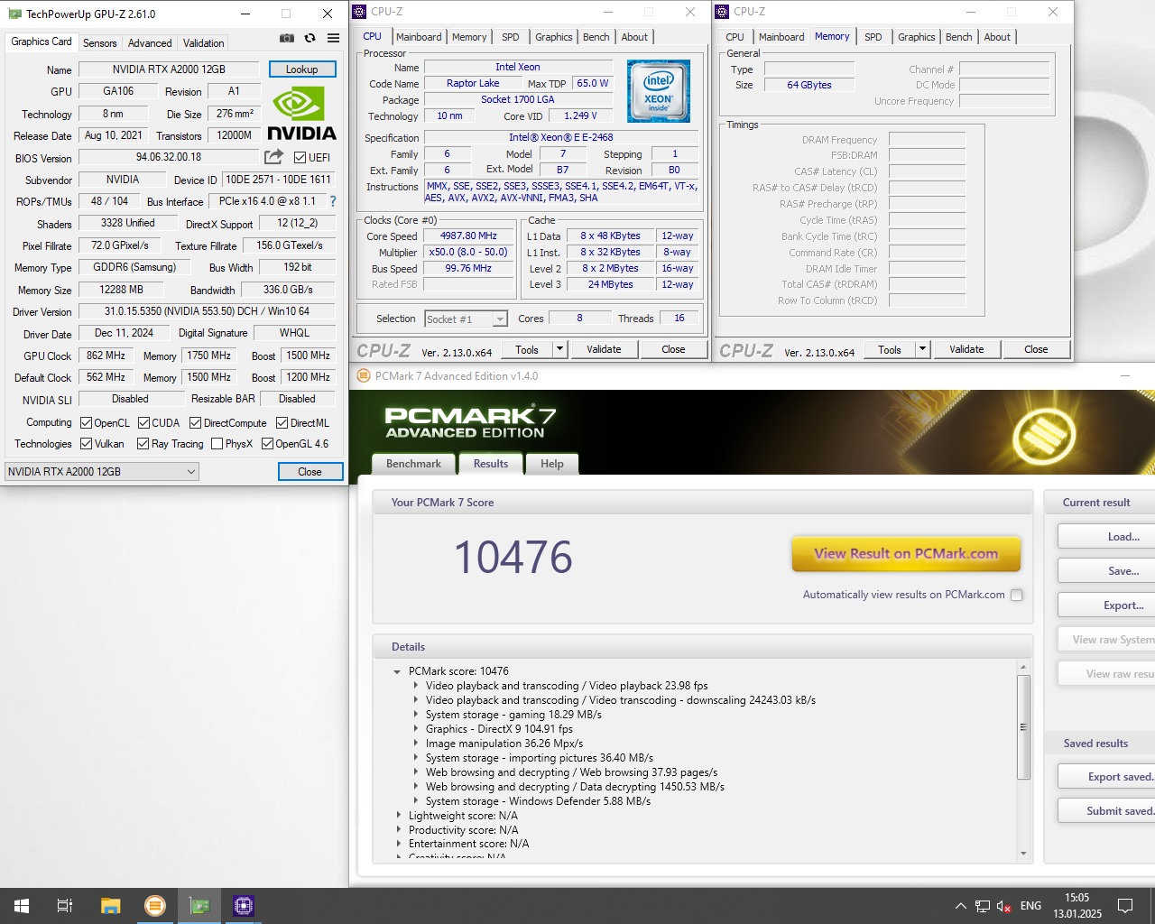Click the Details scrollbar down arrow

(x=1023, y=853)
